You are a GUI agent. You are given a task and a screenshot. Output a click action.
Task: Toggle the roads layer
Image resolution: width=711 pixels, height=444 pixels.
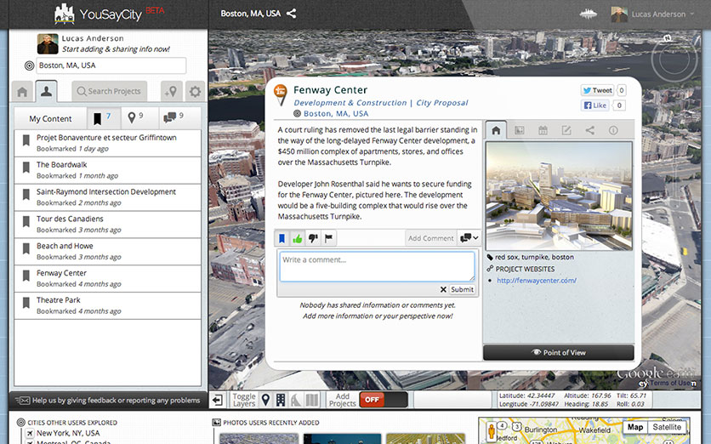click(x=296, y=400)
